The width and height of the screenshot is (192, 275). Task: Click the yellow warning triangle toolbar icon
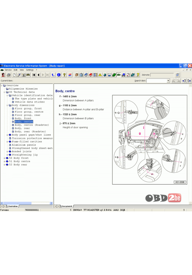(x=100, y=75)
